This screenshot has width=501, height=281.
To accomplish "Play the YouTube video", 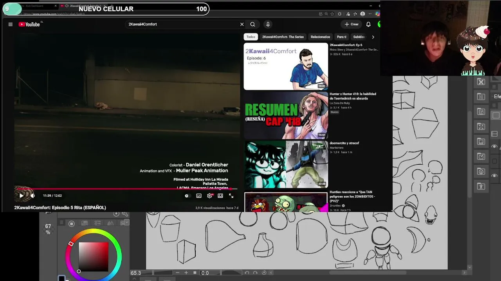I will pyautogui.click(x=21, y=196).
